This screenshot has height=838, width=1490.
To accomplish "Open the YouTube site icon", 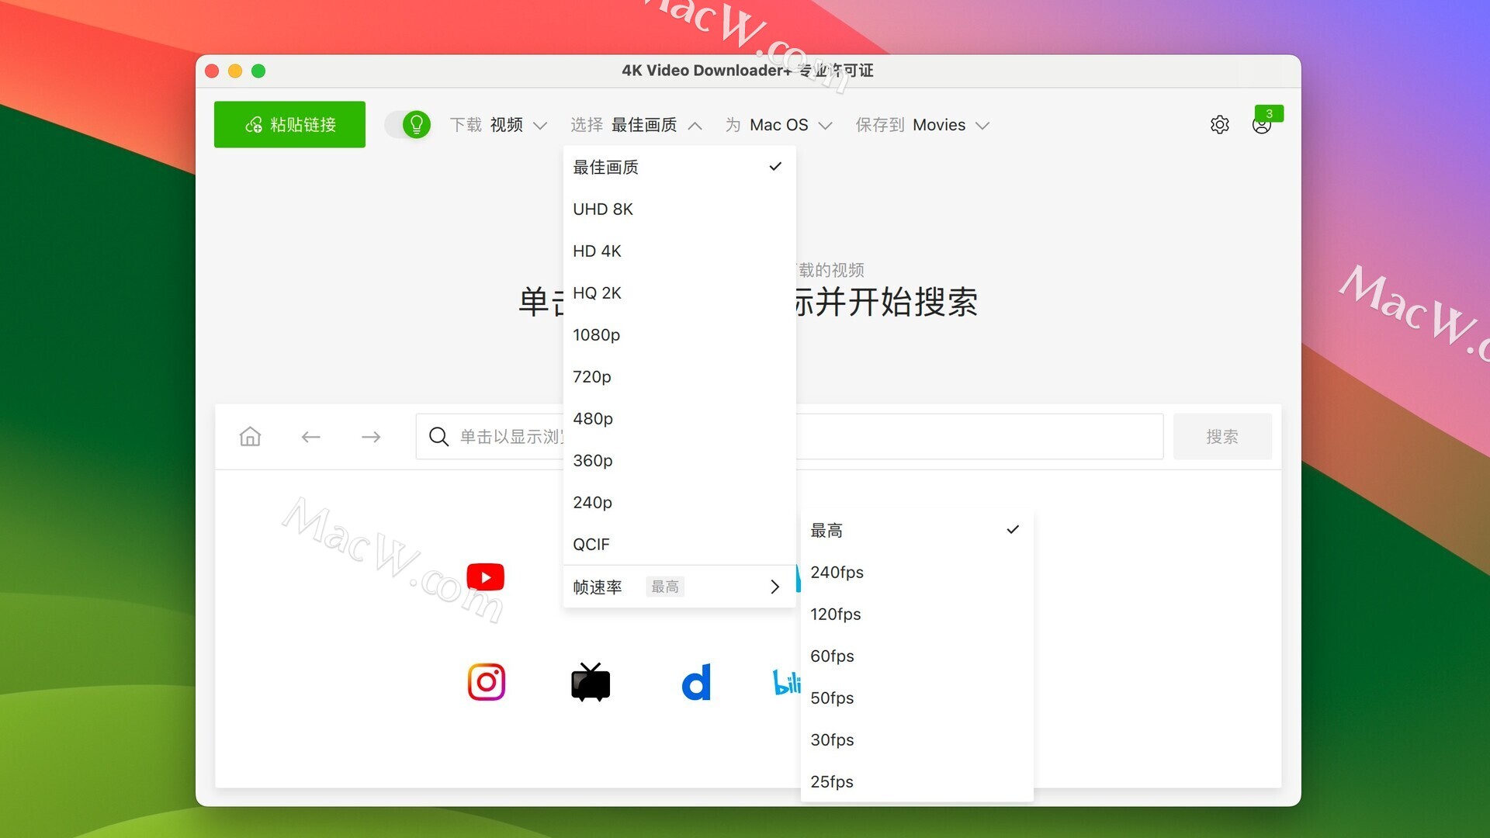I will click(x=486, y=577).
